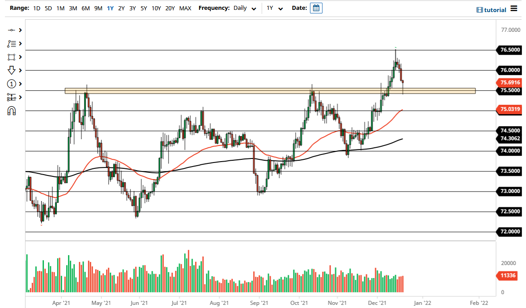Select the arrow annotation tool
Image resolution: width=526 pixels, height=308 pixels.
[12, 70]
